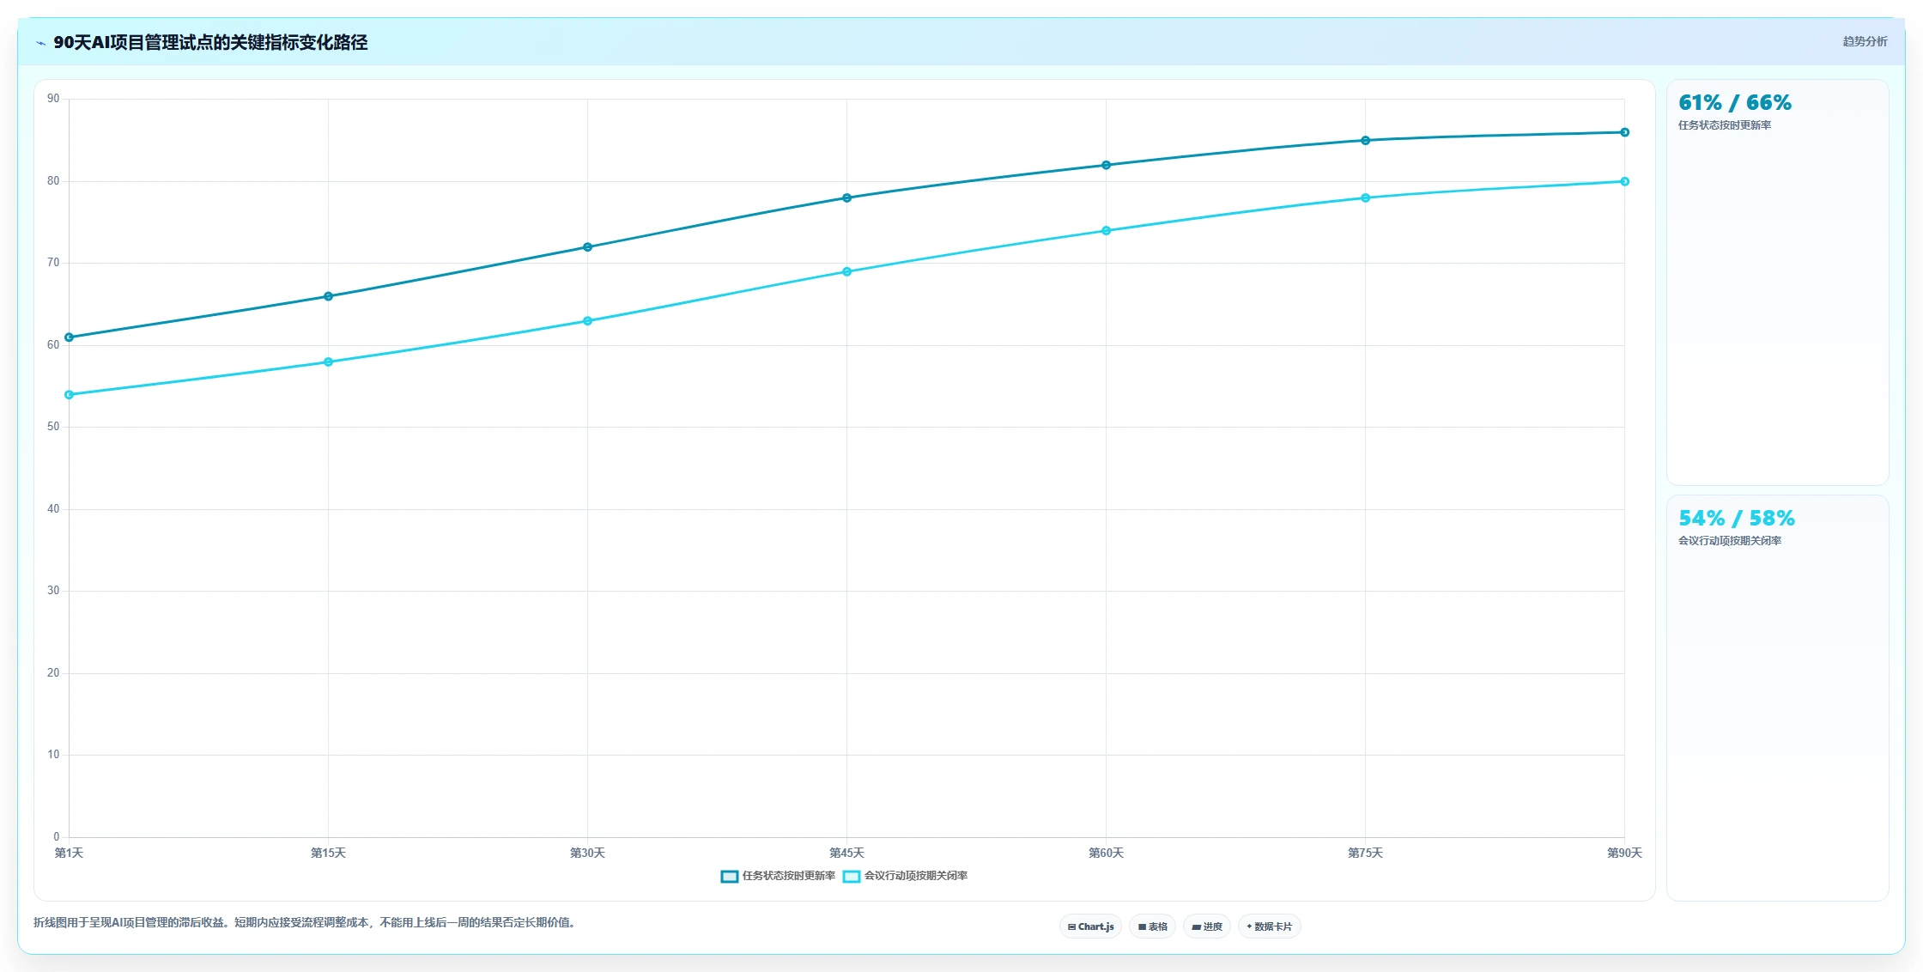Click the x-axis label 第30天
1923x972 pixels.
tap(587, 853)
